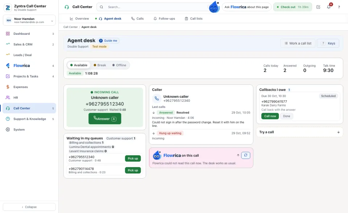
Task: Pick up the +962790114478 waiting call
Action: coord(133,170)
